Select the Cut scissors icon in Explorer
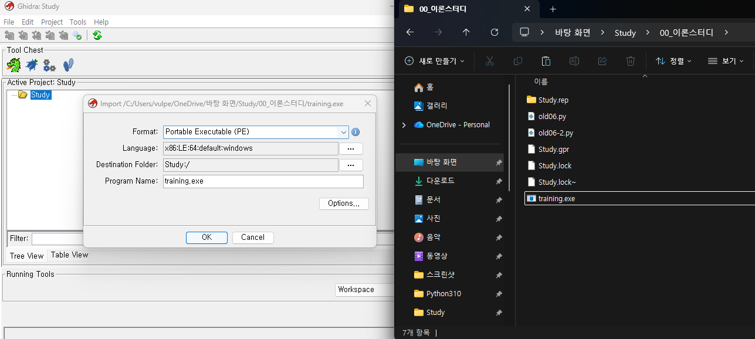The image size is (755, 339). point(489,60)
